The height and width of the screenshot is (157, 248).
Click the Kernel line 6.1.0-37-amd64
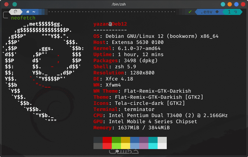click(x=127, y=48)
